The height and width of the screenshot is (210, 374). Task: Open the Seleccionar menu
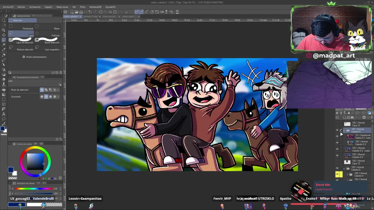(x=62, y=7)
